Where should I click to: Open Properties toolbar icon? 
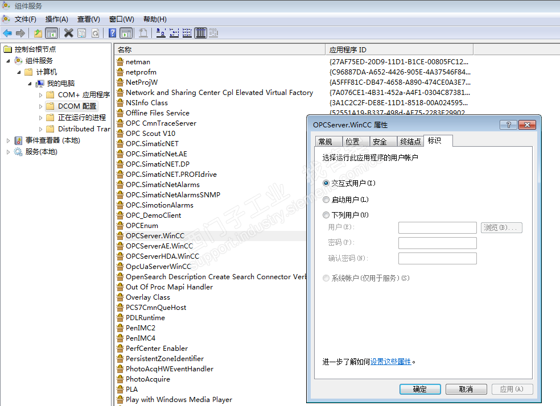(x=82, y=33)
